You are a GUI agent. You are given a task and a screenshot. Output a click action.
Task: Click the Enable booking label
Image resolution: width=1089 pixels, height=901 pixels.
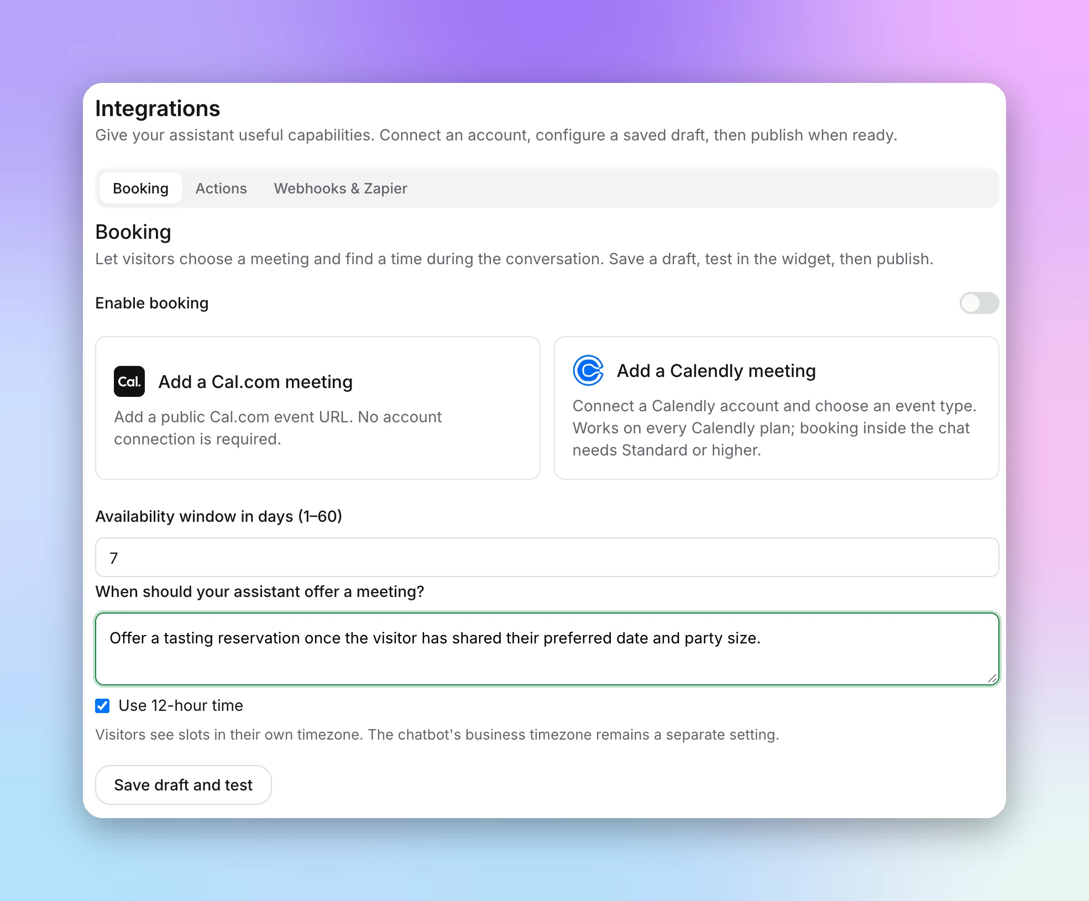click(x=152, y=303)
